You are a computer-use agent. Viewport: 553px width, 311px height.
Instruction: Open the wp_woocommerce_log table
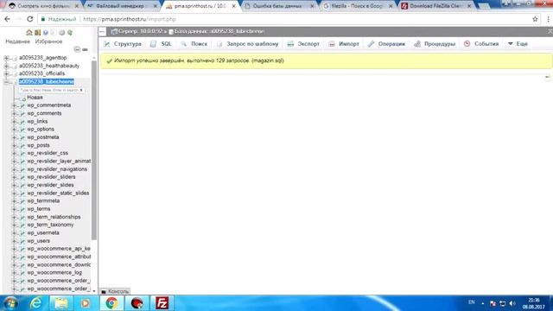(54, 273)
